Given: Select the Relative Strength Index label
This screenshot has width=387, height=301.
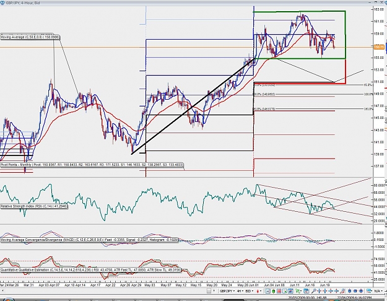Looking at the screenshot, I should [33, 206].
